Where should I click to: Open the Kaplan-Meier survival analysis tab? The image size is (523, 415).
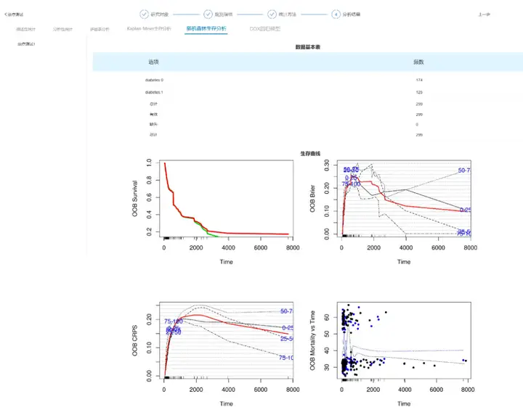pyautogui.click(x=149, y=28)
